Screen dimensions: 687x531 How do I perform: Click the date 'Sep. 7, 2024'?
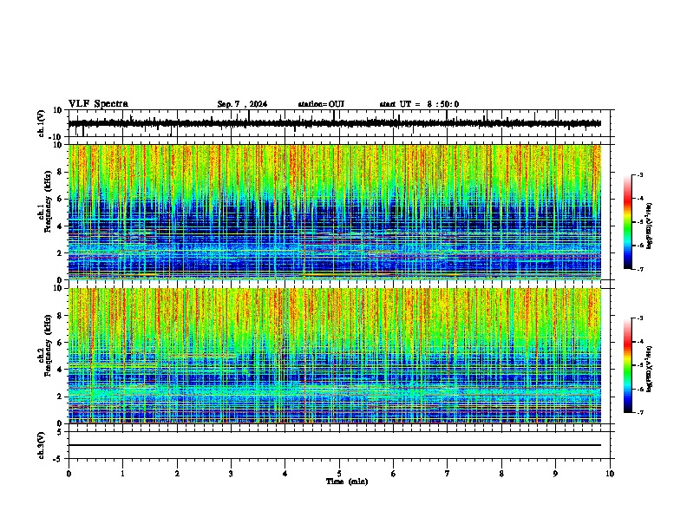click(242, 104)
